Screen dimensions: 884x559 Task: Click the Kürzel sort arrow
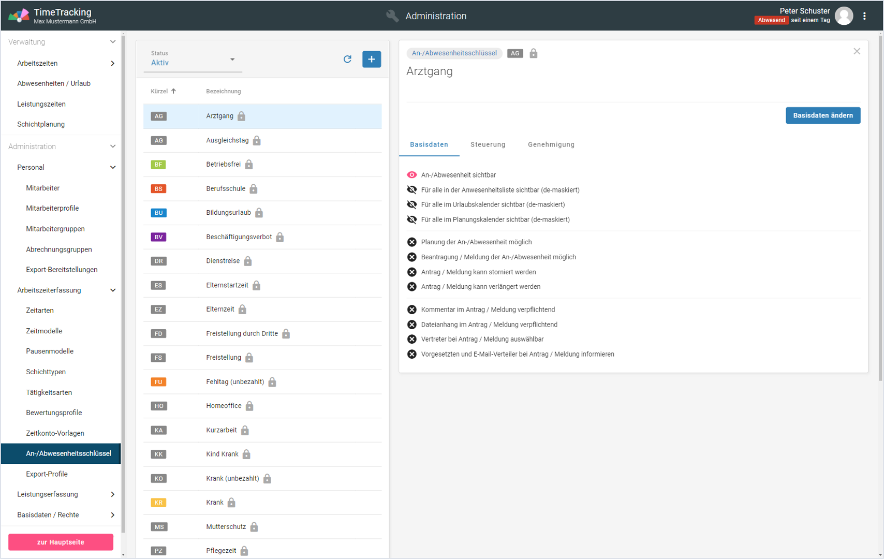tap(174, 91)
